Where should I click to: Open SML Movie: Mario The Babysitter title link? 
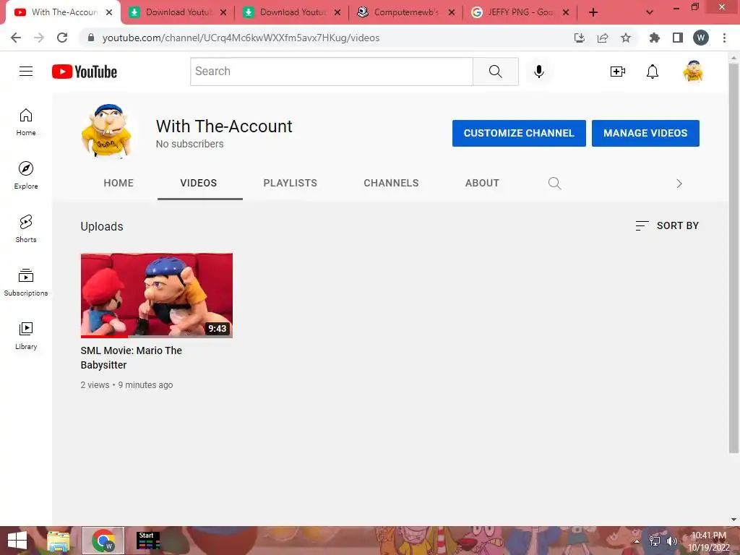(132, 358)
